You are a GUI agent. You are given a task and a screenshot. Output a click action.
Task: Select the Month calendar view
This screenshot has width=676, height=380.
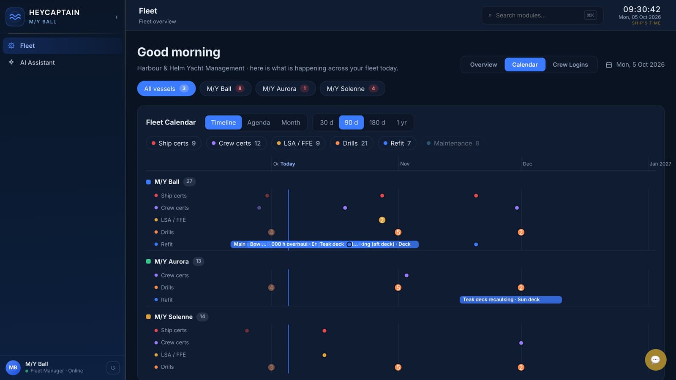[291, 122]
